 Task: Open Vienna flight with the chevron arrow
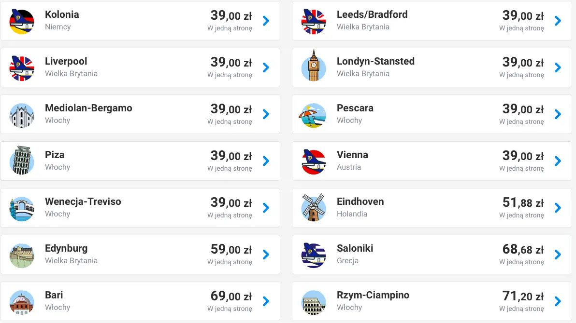(558, 161)
